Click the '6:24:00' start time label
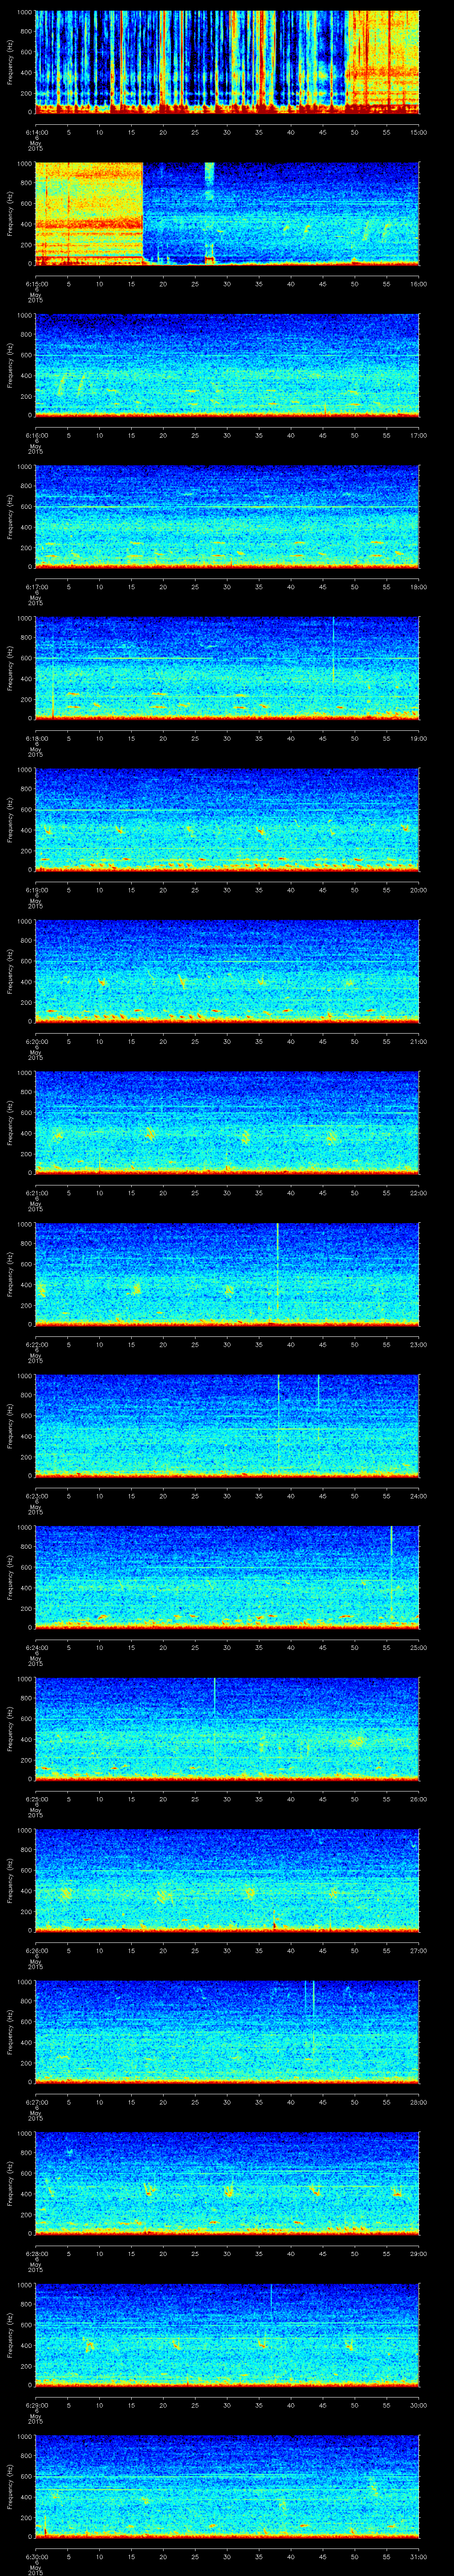Viewport: 454px width, 2576px height. point(36,1647)
